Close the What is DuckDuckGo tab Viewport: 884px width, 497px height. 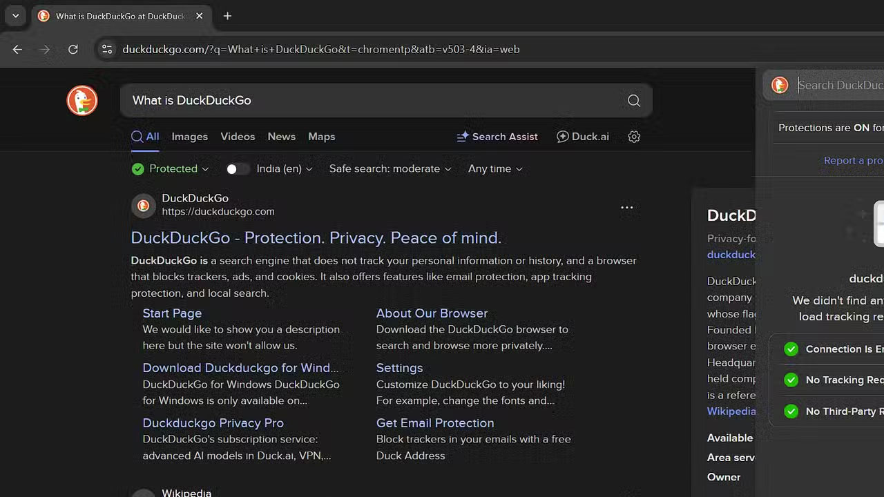click(x=199, y=16)
